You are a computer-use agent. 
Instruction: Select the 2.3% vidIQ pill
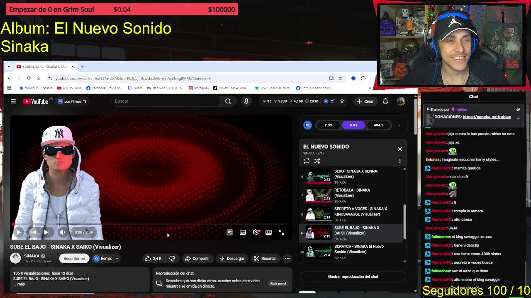pyautogui.click(x=329, y=125)
